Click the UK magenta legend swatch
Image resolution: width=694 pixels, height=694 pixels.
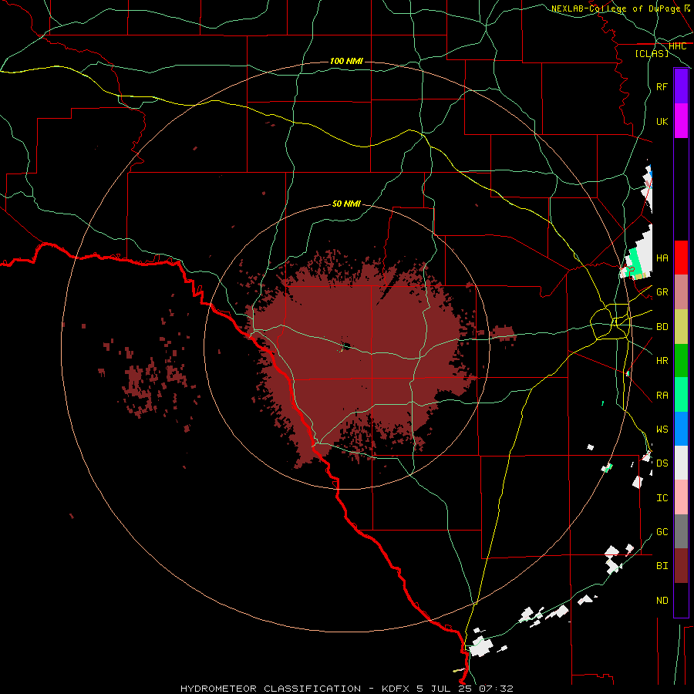pyautogui.click(x=681, y=121)
